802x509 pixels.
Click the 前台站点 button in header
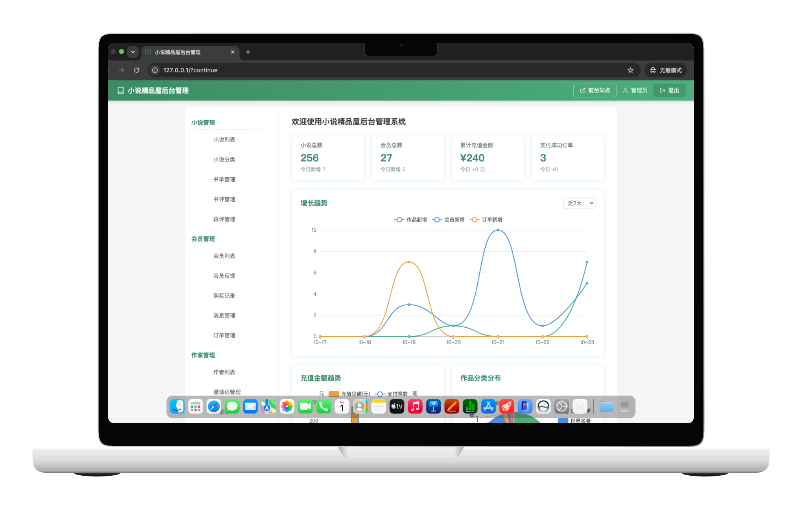[x=595, y=90]
